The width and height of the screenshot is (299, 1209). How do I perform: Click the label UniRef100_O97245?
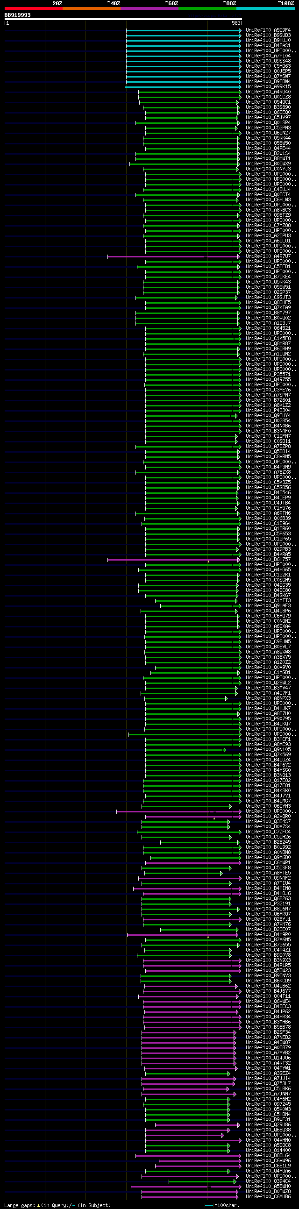point(268,1104)
